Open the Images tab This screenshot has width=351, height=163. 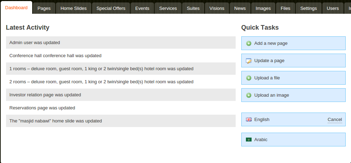click(263, 8)
